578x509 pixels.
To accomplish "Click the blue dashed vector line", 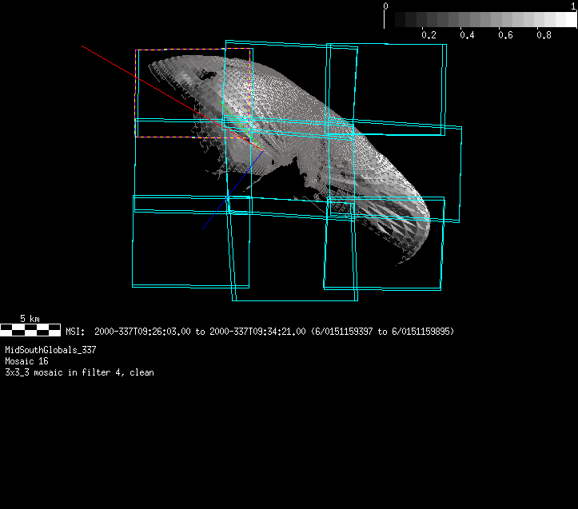I will 232,192.
